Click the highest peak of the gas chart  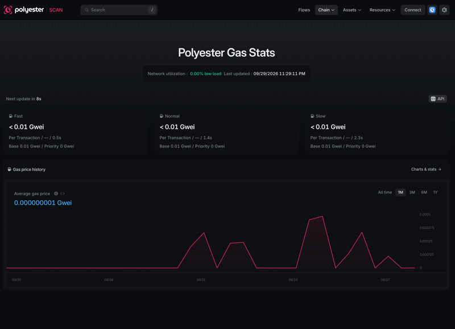click(x=322, y=216)
